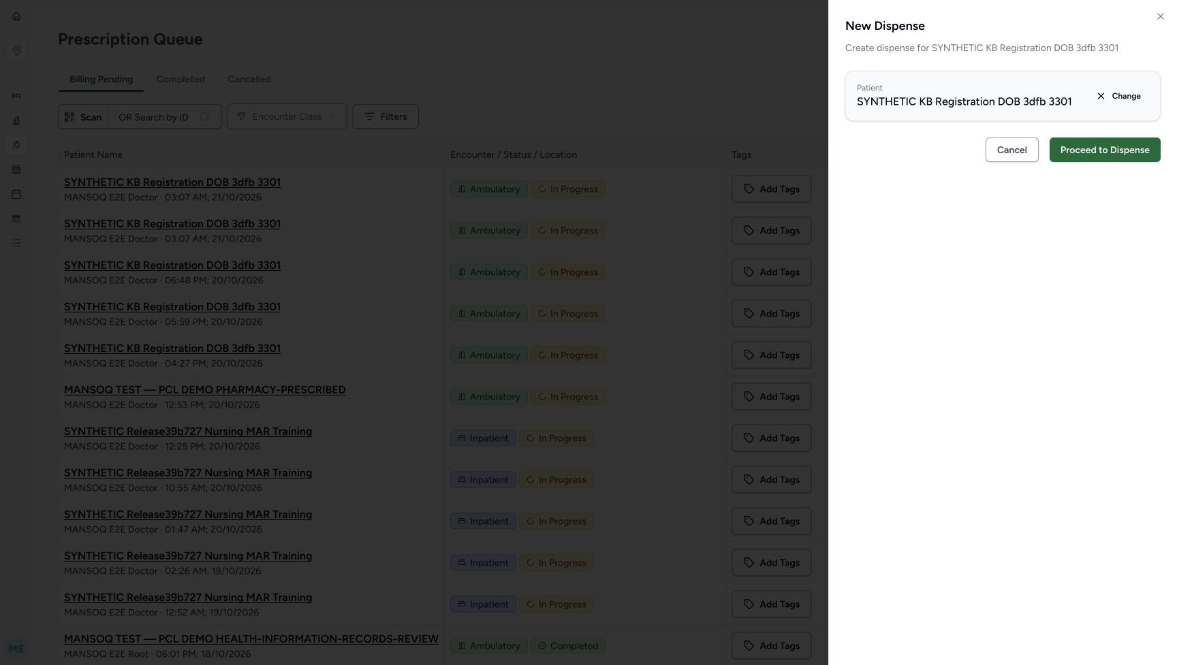Image resolution: width=1177 pixels, height=665 pixels.
Task: Click the location pin sidebar icon
Action: tap(16, 50)
